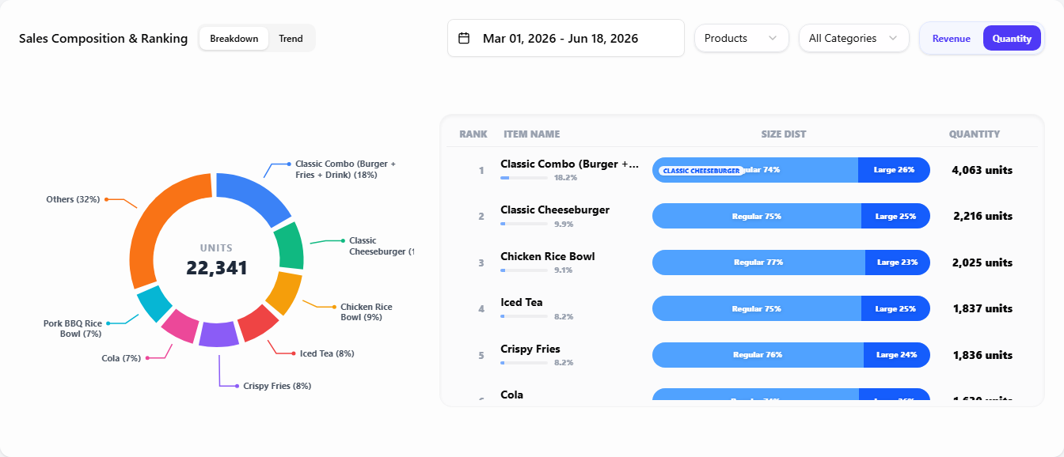
Task: Toggle view to Quantity
Action: pyautogui.click(x=1012, y=38)
